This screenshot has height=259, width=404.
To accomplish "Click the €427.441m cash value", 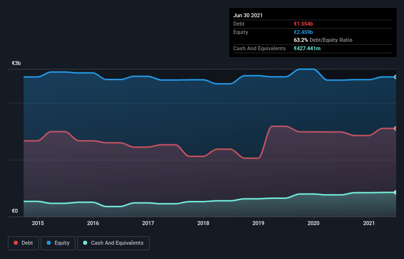I will [x=307, y=48].
